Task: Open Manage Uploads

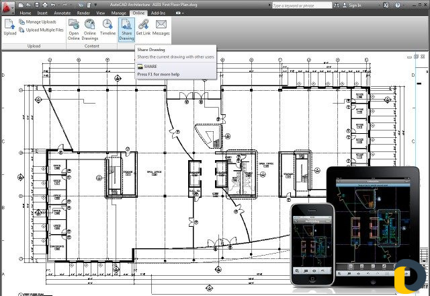Action: pyautogui.click(x=38, y=22)
